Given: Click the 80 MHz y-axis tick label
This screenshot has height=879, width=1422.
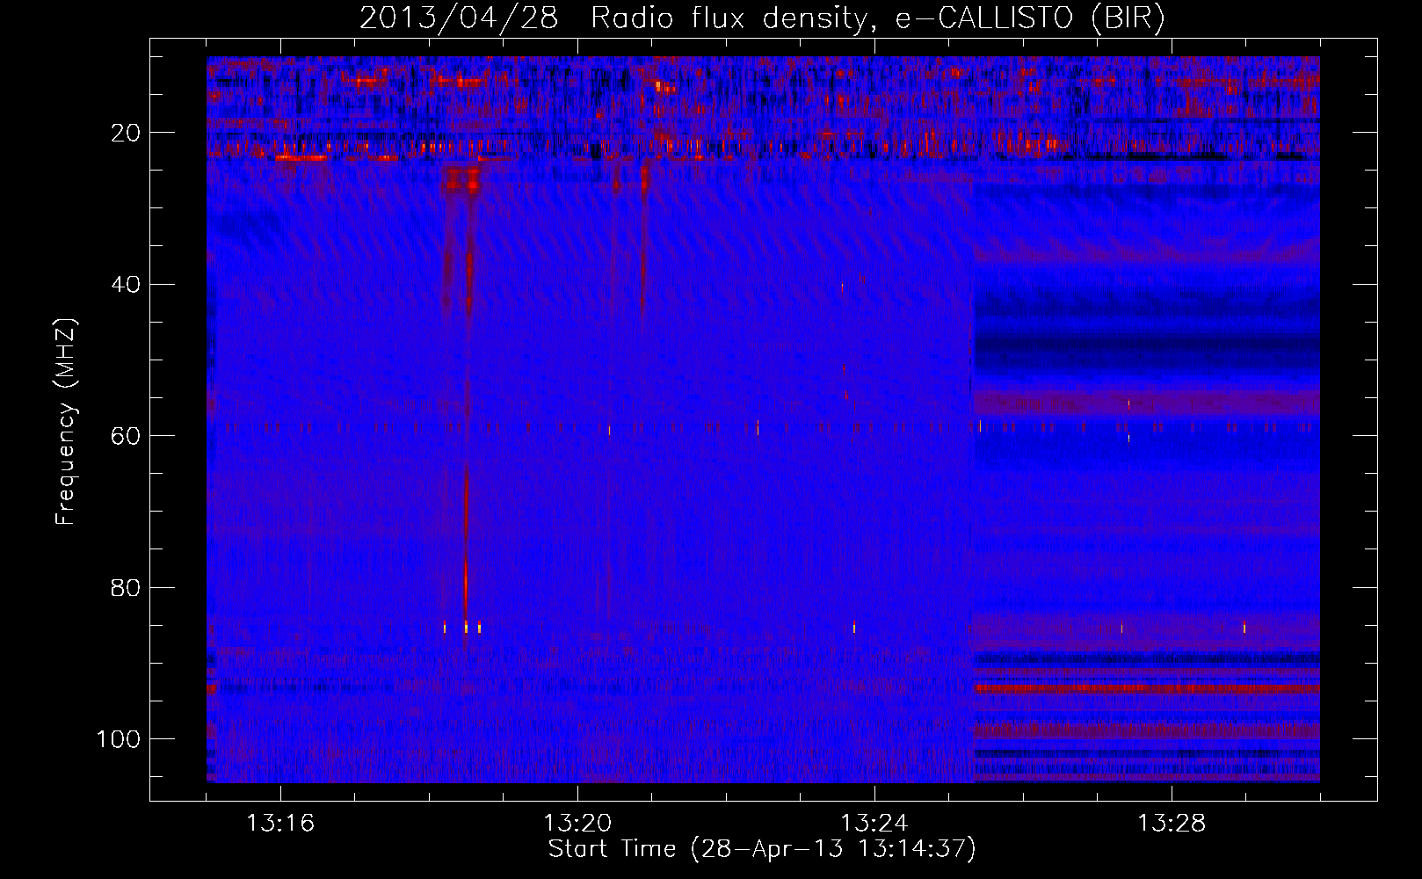Looking at the screenshot, I should point(126,587).
